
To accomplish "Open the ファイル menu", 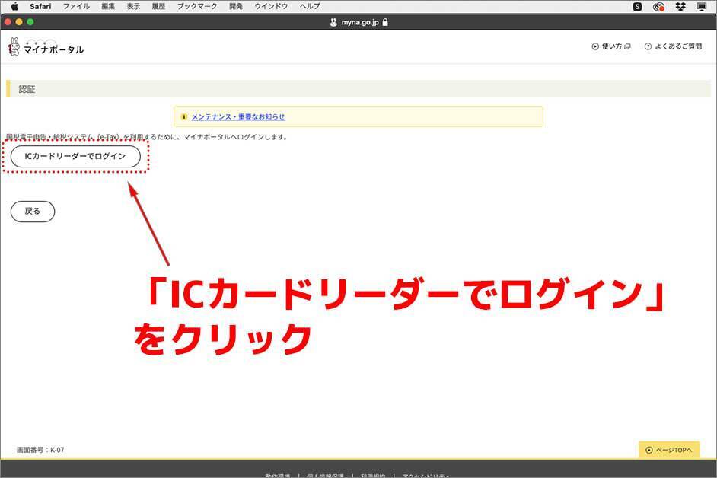I will coord(76,6).
